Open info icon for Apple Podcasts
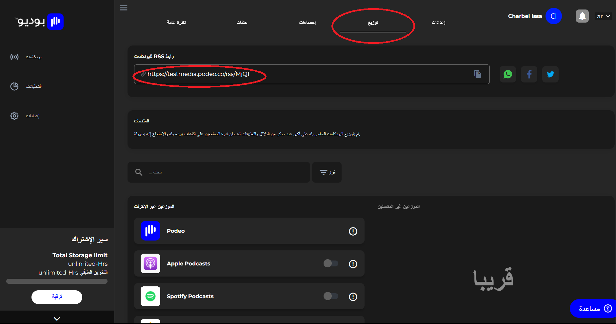 tap(353, 264)
